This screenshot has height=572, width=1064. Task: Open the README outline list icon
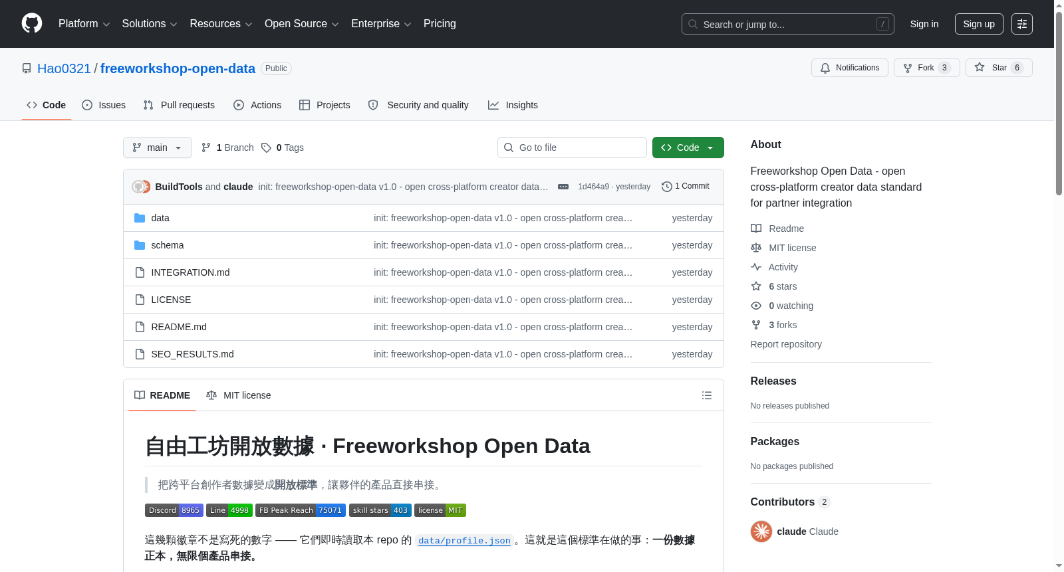[x=707, y=395]
